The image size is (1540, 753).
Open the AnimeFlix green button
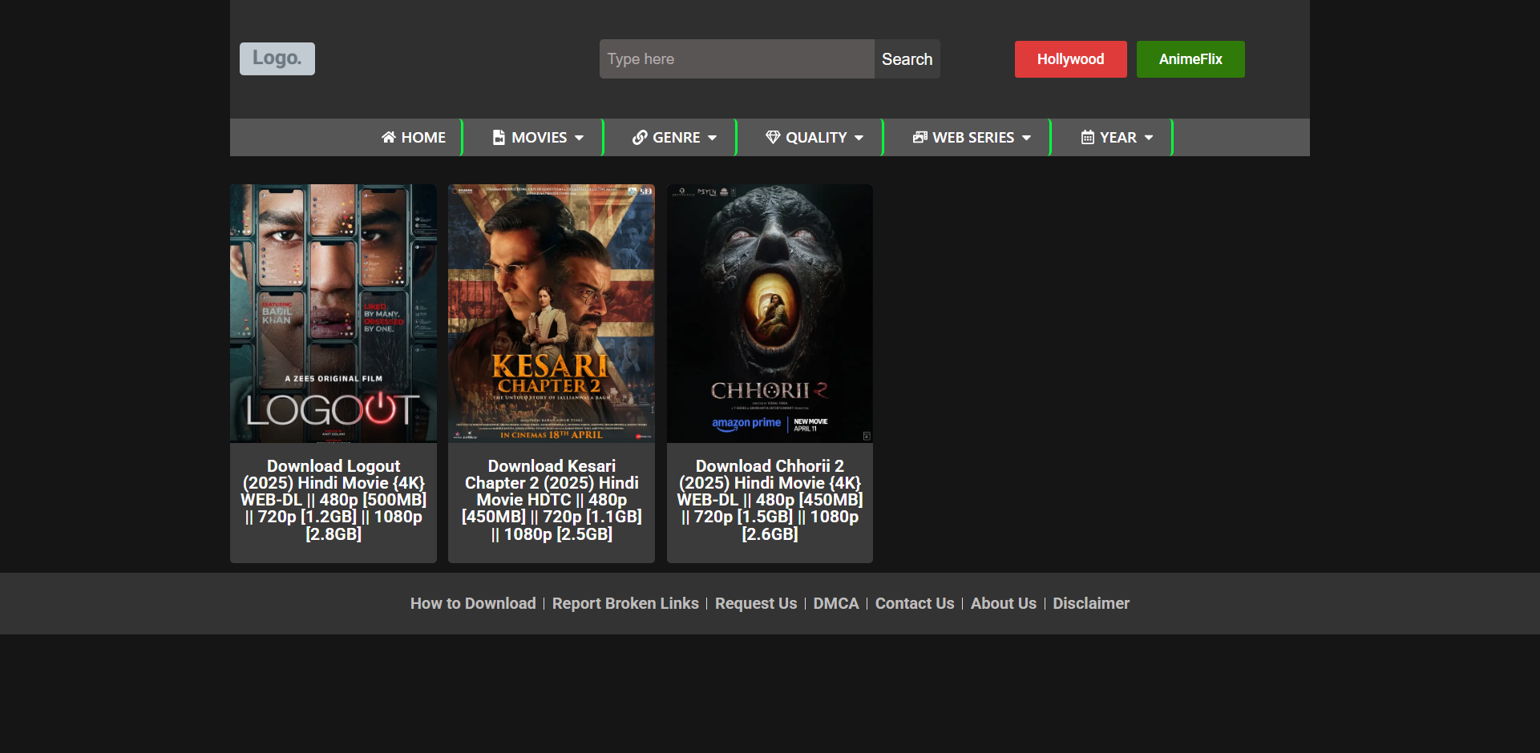point(1190,59)
